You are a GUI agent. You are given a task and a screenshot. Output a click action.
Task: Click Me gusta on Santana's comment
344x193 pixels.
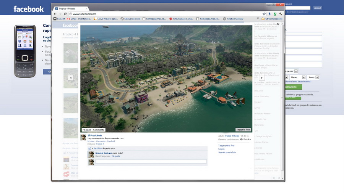coord(116,156)
